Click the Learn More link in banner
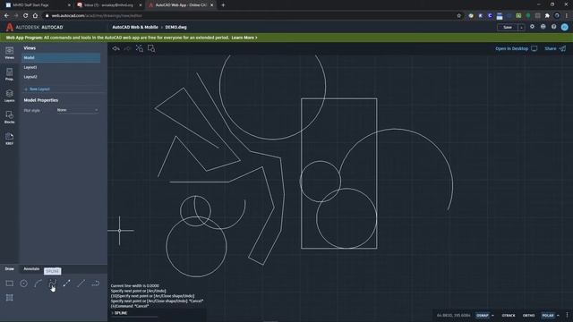This screenshot has width=573, height=322. click(x=244, y=38)
